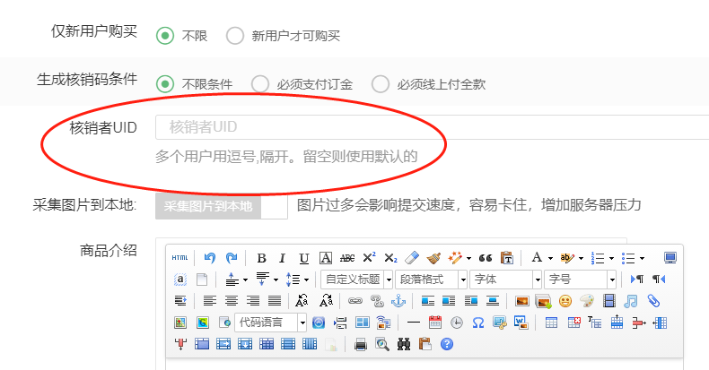
Task: Expand the 段落格式 dropdown
Action: (431, 280)
